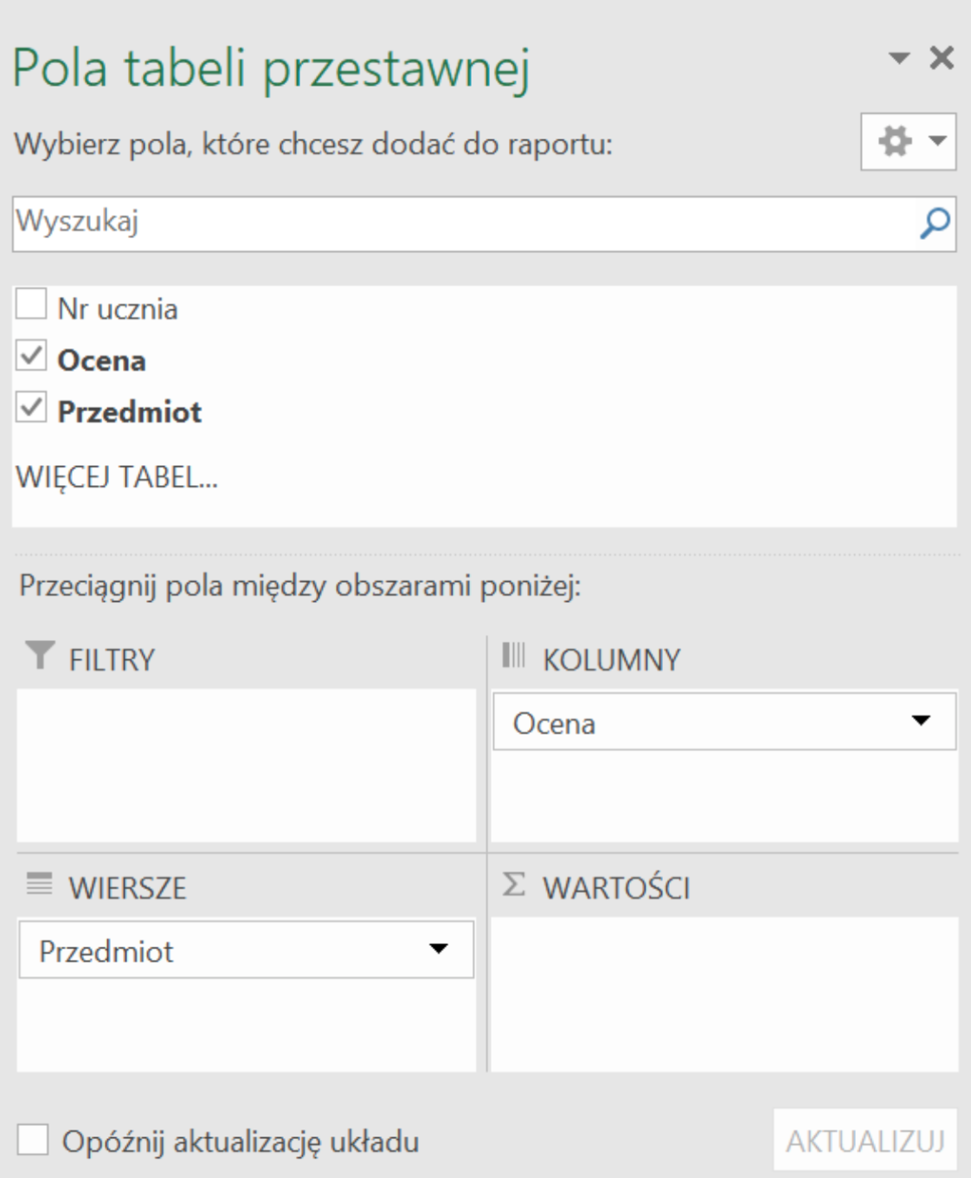Viewport: 971px width, 1178px height.
Task: Click inside the Wyszukaj search box
Action: 346,223
